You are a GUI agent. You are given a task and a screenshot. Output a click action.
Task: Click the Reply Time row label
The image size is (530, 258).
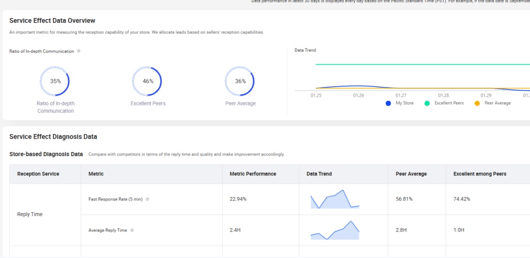(30, 214)
